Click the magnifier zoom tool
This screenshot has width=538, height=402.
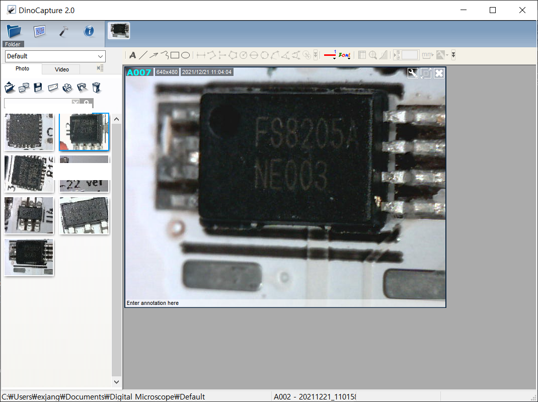(373, 55)
